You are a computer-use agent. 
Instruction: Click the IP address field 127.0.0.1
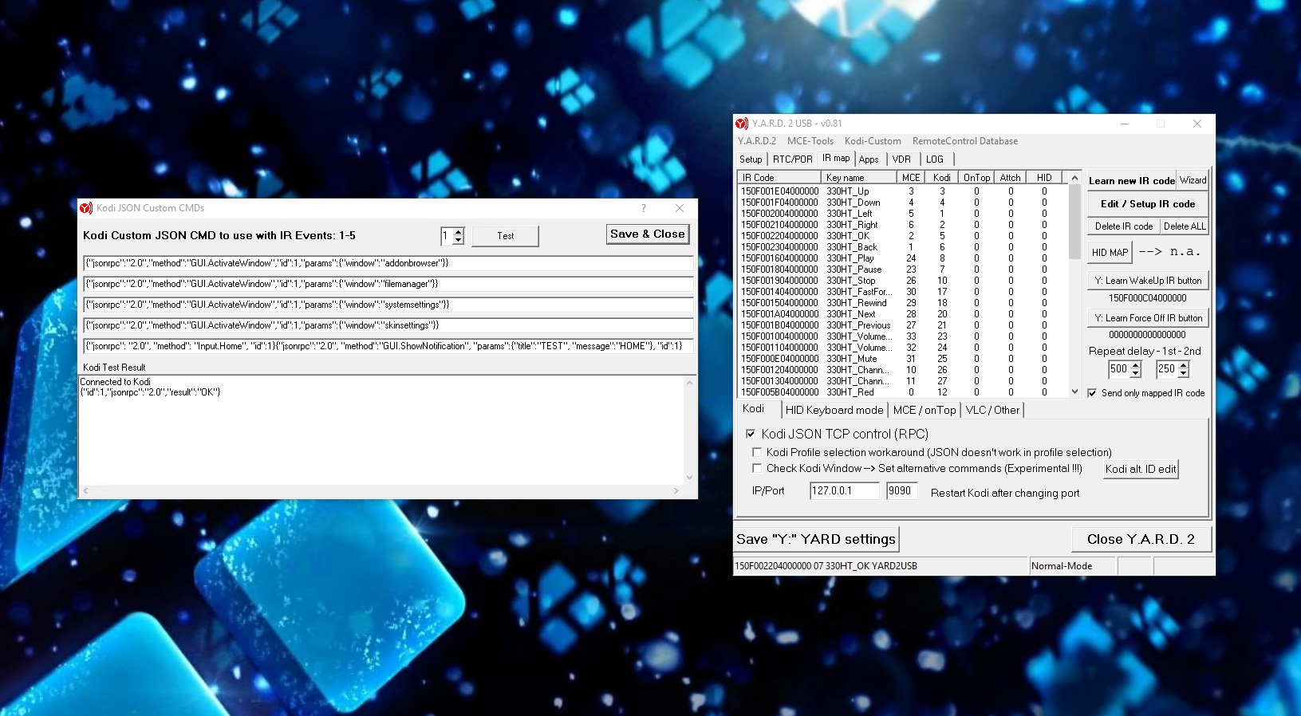pyautogui.click(x=844, y=491)
